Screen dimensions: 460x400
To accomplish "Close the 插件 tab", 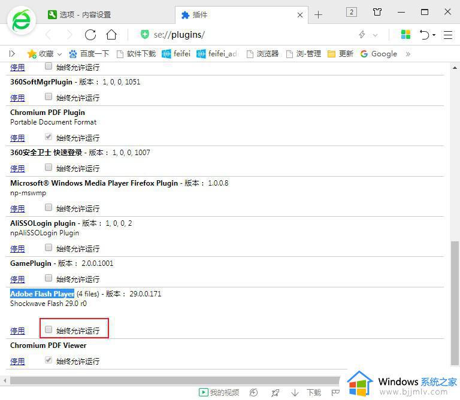I will coord(300,15).
